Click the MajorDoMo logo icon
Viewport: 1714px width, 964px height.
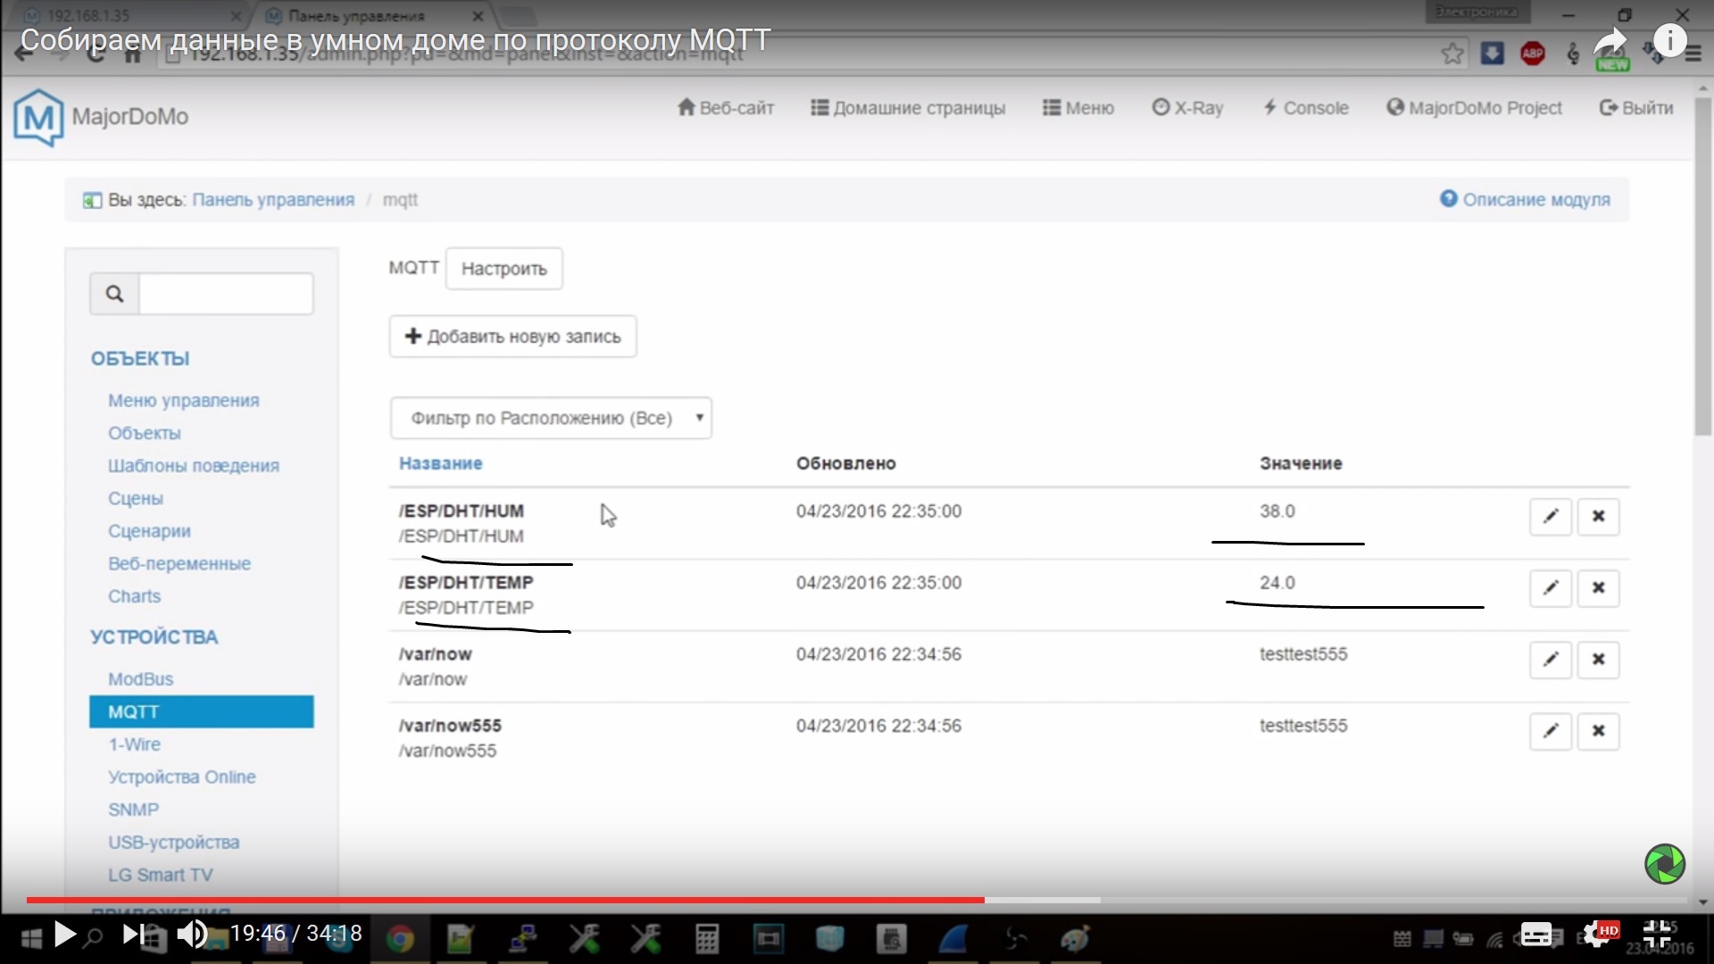click(38, 117)
